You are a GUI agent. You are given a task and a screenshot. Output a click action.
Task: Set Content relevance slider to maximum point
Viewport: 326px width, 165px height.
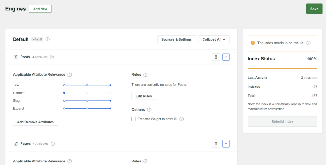pyautogui.click(x=110, y=93)
